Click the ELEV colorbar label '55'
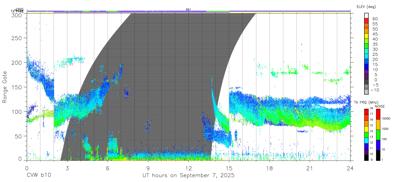 (x=375, y=24)
